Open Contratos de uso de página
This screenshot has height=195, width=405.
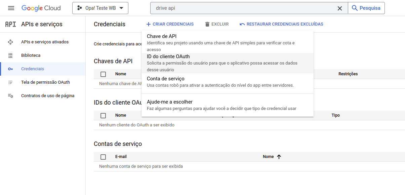(43, 96)
